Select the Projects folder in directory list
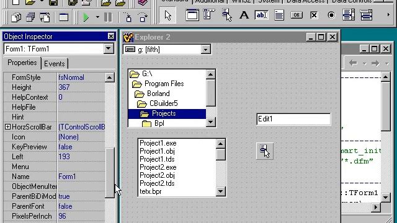The width and height of the screenshot is (397, 223). [x=167, y=113]
